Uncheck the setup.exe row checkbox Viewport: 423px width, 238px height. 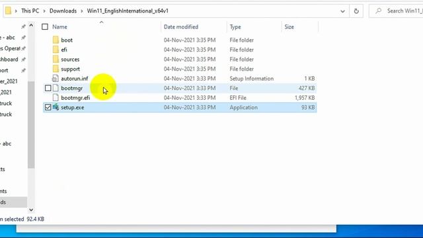point(48,107)
